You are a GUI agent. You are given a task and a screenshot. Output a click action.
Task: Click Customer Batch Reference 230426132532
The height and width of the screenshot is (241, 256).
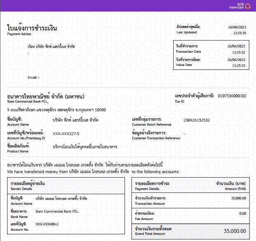click(197, 120)
